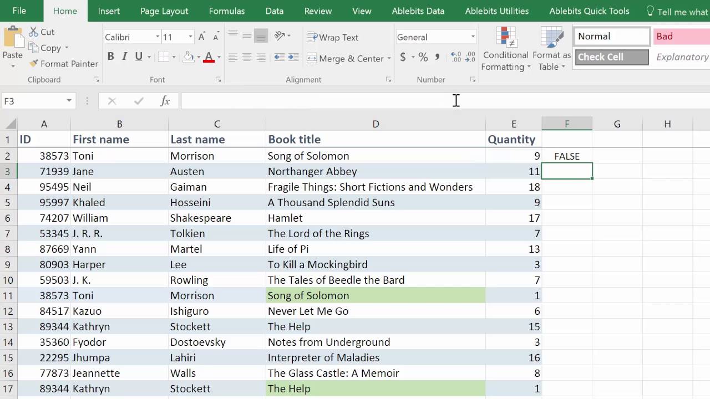This screenshot has height=399, width=710.
Task: Open the Ablebits Quick Tools tab
Action: tap(589, 11)
